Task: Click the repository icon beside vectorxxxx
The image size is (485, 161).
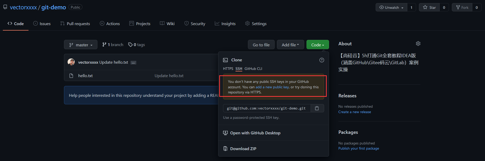Action: coord(5,7)
